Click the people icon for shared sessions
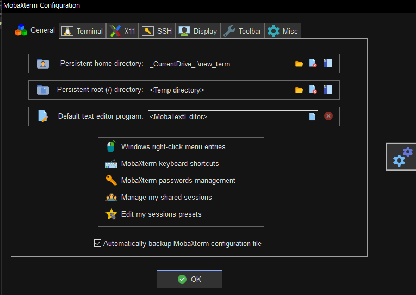This screenshot has width=416, height=295. (x=111, y=197)
